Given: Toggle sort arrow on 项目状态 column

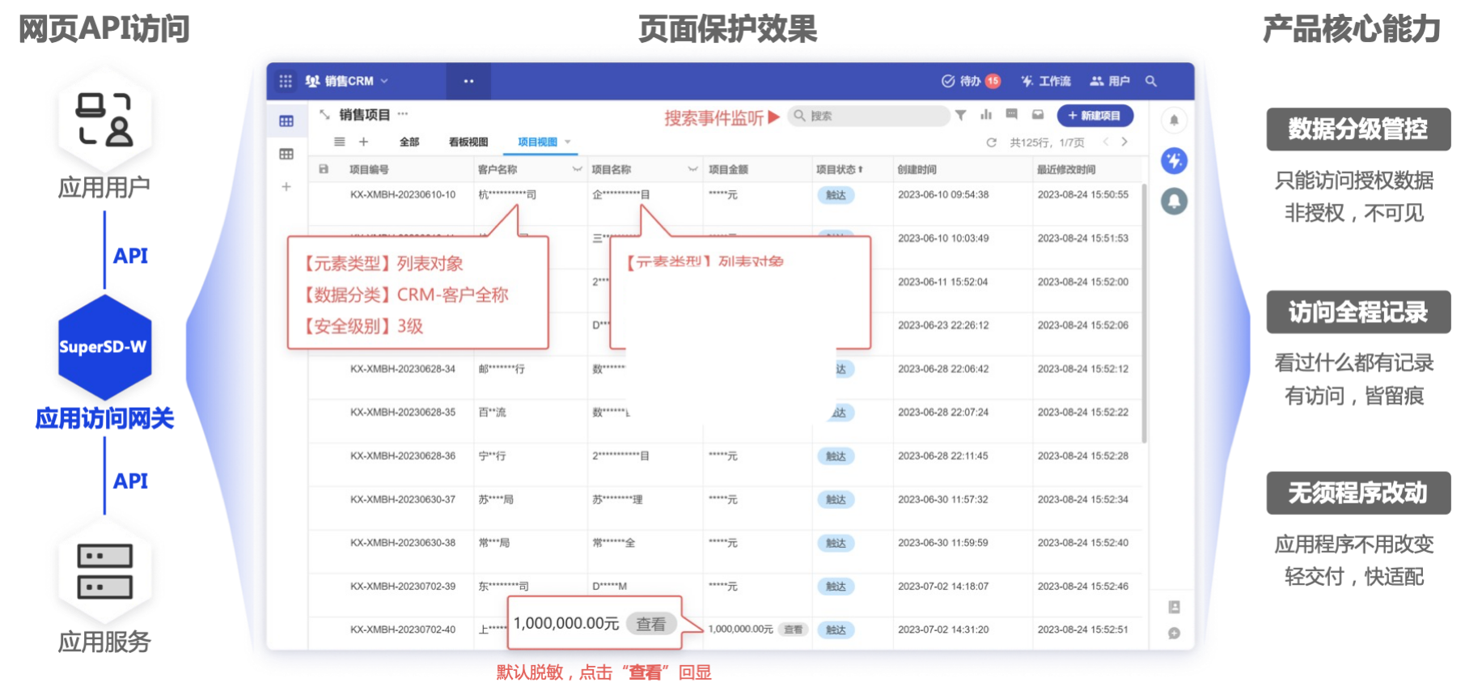Looking at the screenshot, I should coord(861,170).
